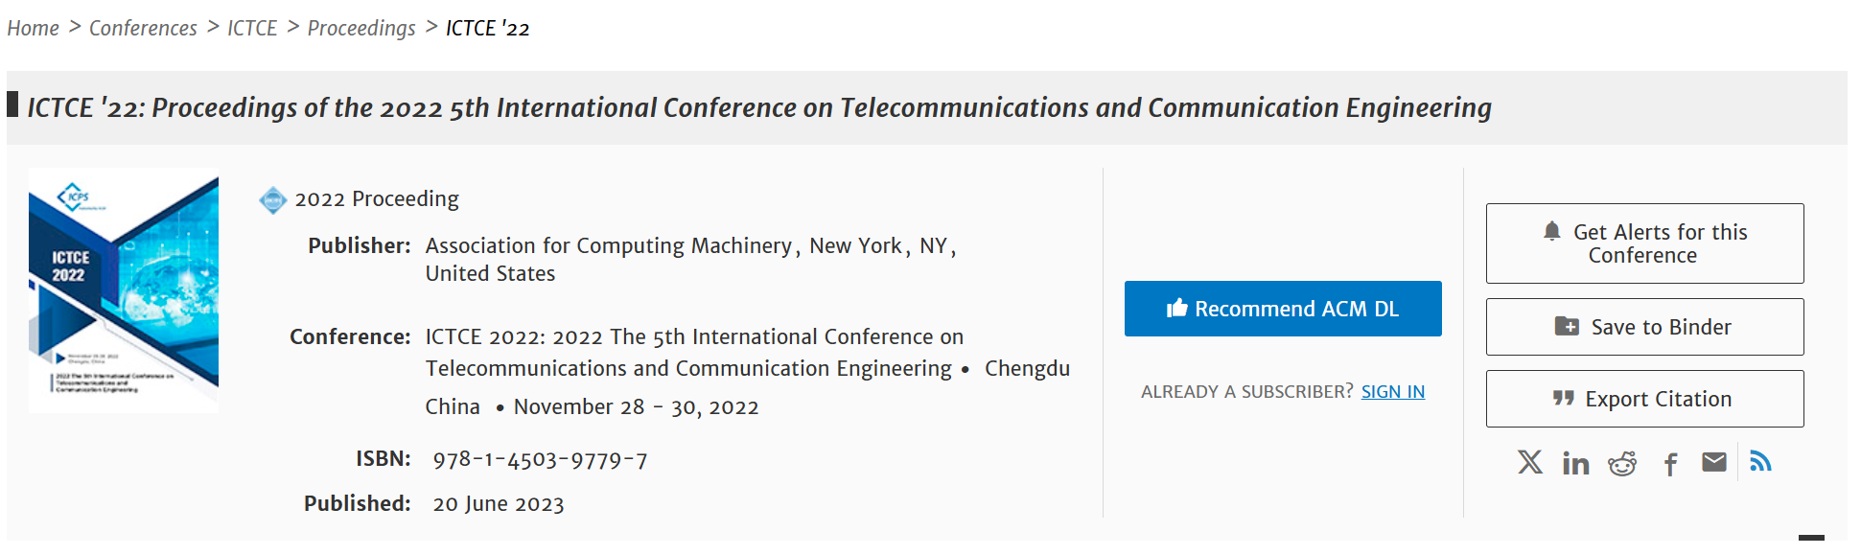Go to Home breadcrumb
Screen dimensions: 1861x555
(34, 29)
